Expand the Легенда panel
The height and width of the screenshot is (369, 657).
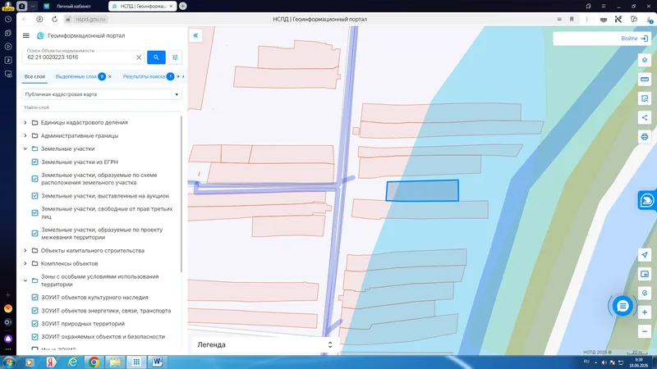(264, 344)
